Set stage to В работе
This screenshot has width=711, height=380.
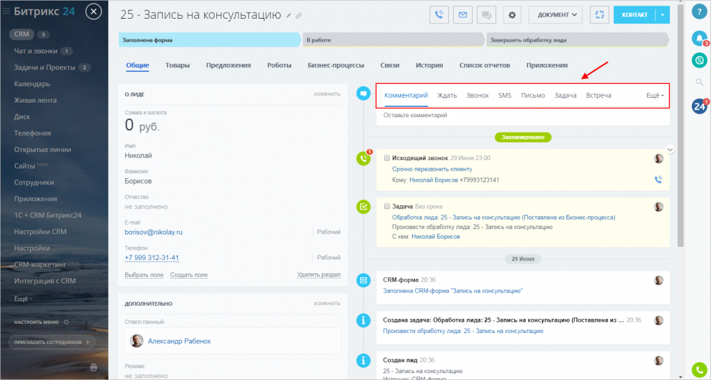[393, 40]
